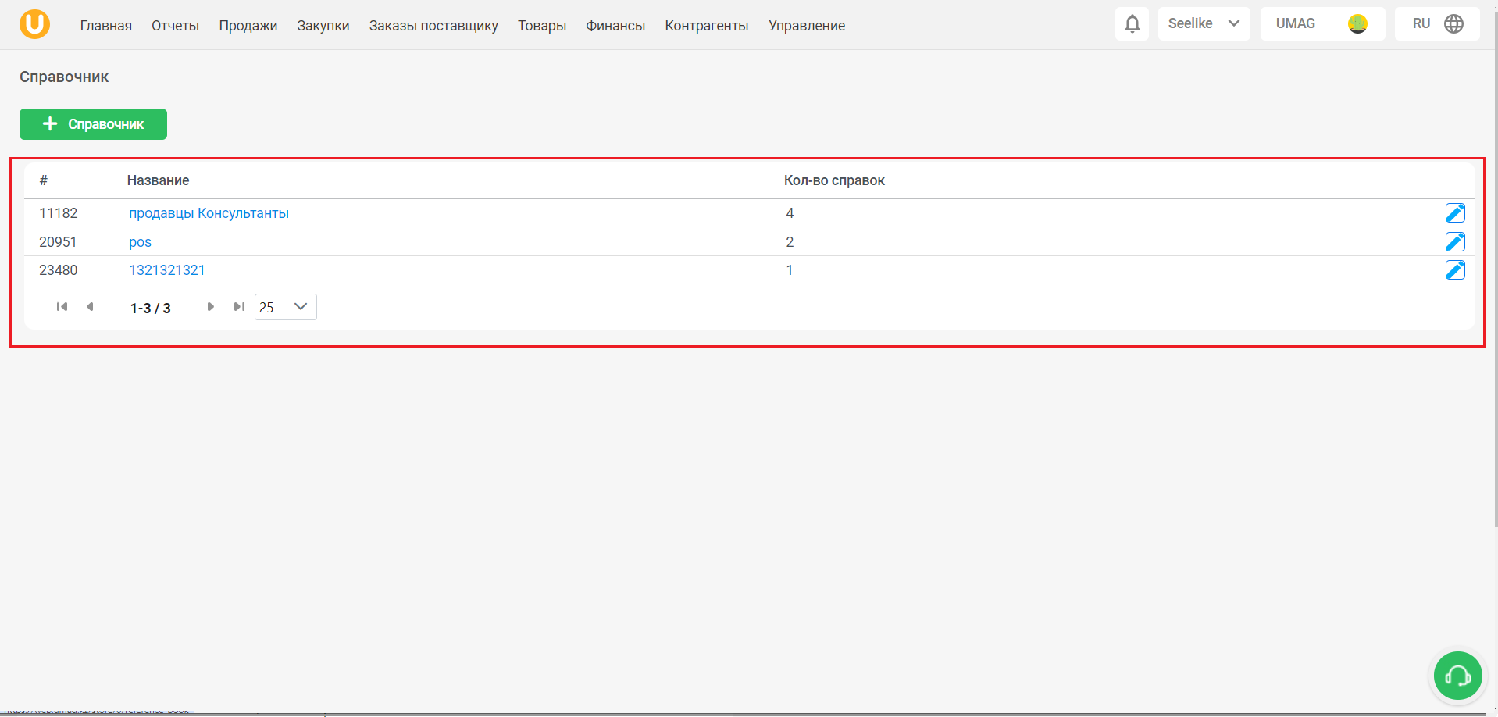1498x717 pixels.
Task: Open the 25 rows per page dropdown
Action: click(285, 307)
